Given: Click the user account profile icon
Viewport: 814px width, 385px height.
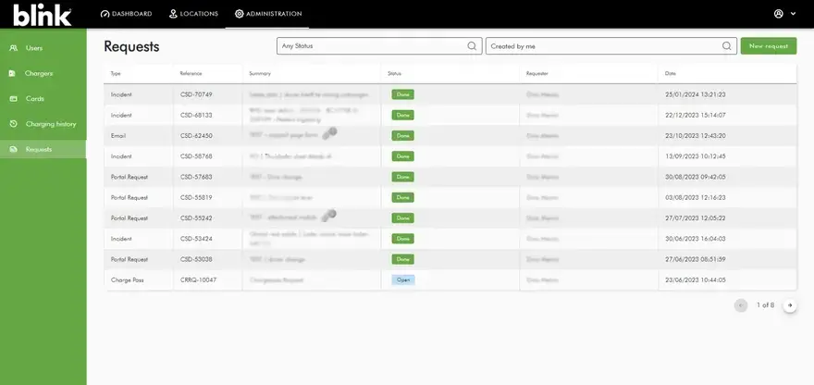Looking at the screenshot, I should point(778,14).
